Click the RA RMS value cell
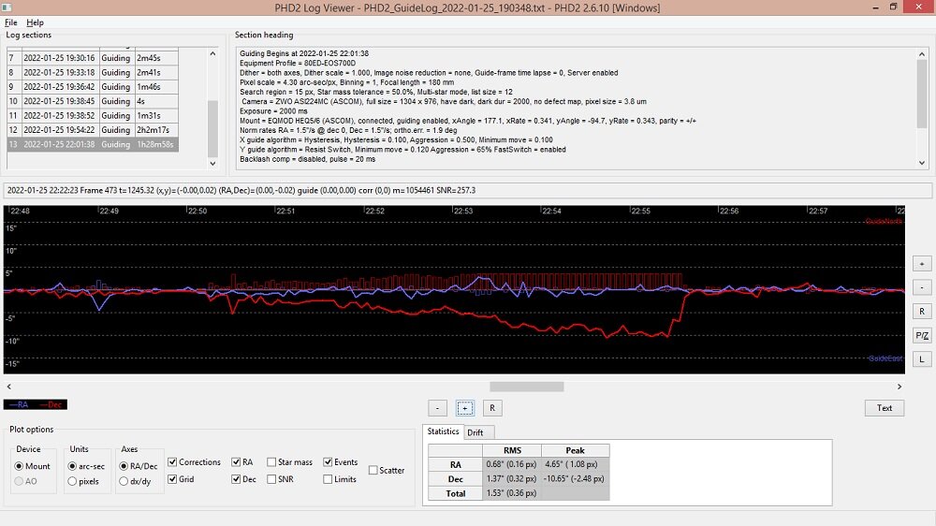 pos(512,464)
